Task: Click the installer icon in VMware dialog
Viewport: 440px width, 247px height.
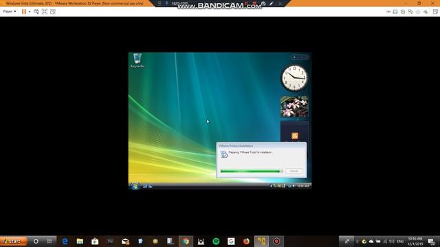Action: [x=224, y=154]
